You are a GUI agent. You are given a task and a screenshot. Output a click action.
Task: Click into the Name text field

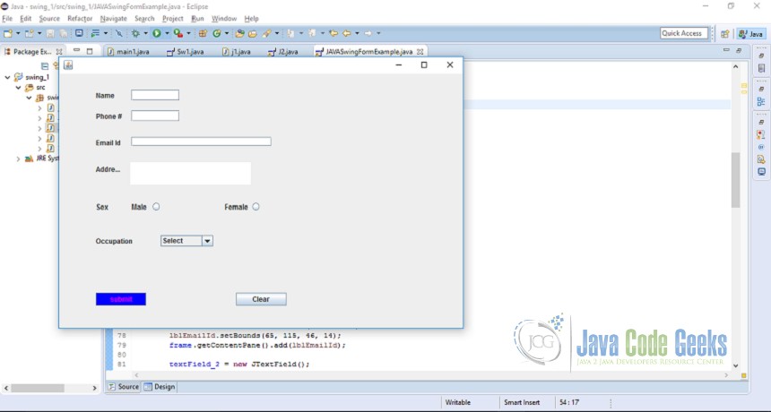tap(155, 95)
